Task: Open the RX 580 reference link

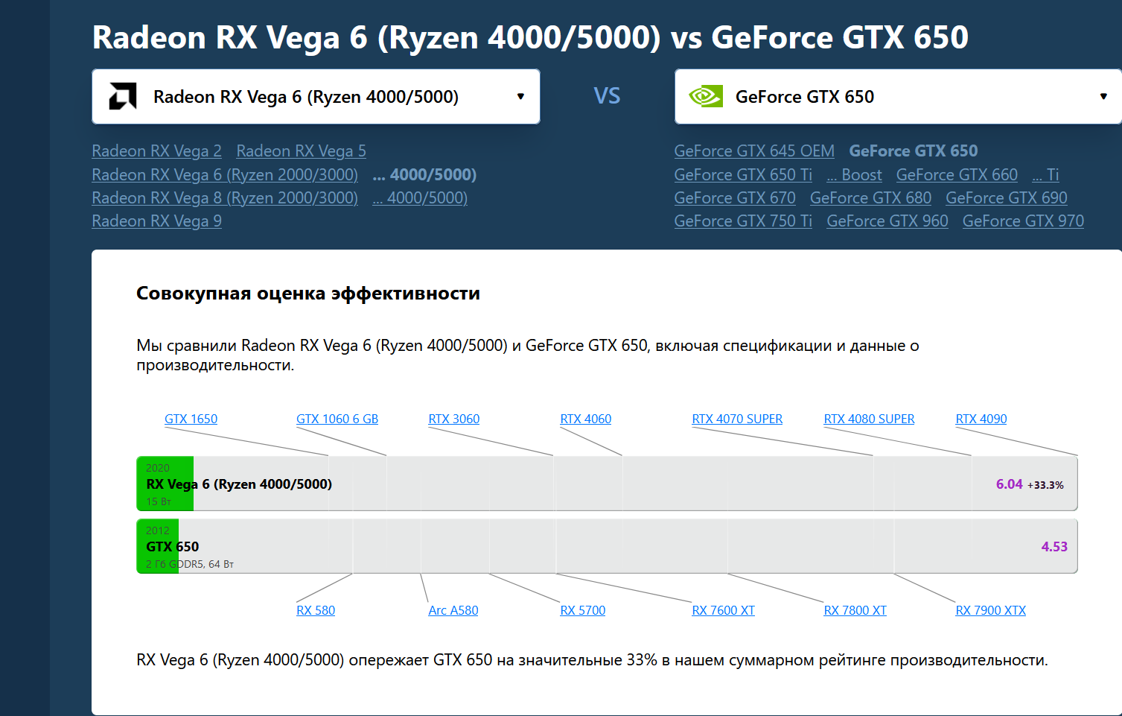Action: pos(316,610)
